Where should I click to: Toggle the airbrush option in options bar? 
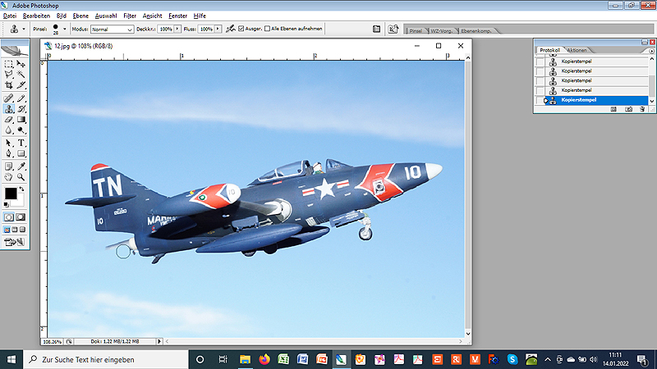pyautogui.click(x=231, y=29)
